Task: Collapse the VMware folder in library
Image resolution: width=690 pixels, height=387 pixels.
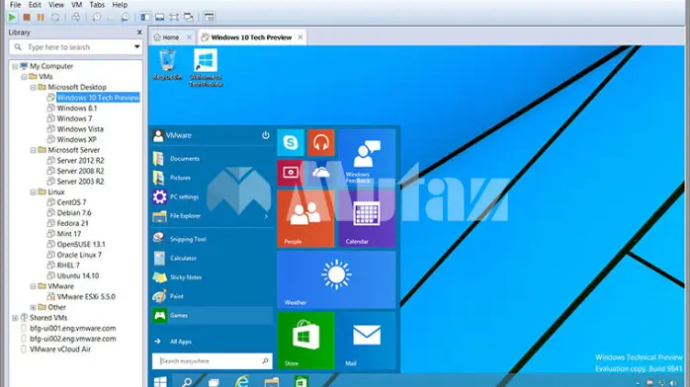Action: pos(33,286)
